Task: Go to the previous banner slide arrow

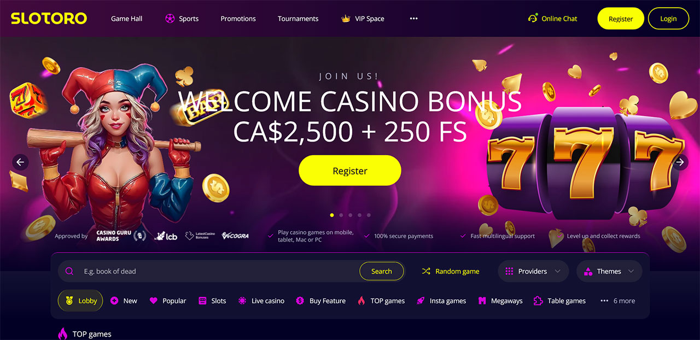Action: tap(20, 162)
